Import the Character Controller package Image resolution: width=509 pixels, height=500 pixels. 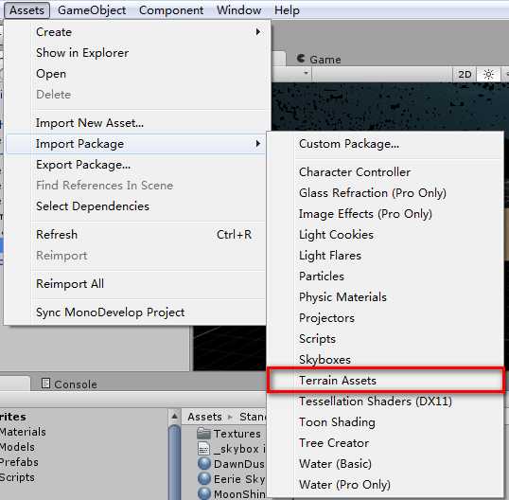386,172
